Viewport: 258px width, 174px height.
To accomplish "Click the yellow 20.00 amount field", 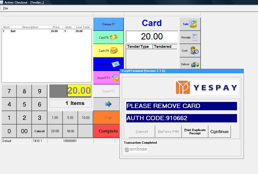I will click(79, 91).
